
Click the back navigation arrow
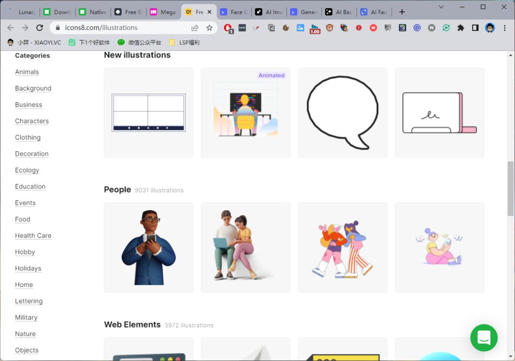(x=10, y=28)
